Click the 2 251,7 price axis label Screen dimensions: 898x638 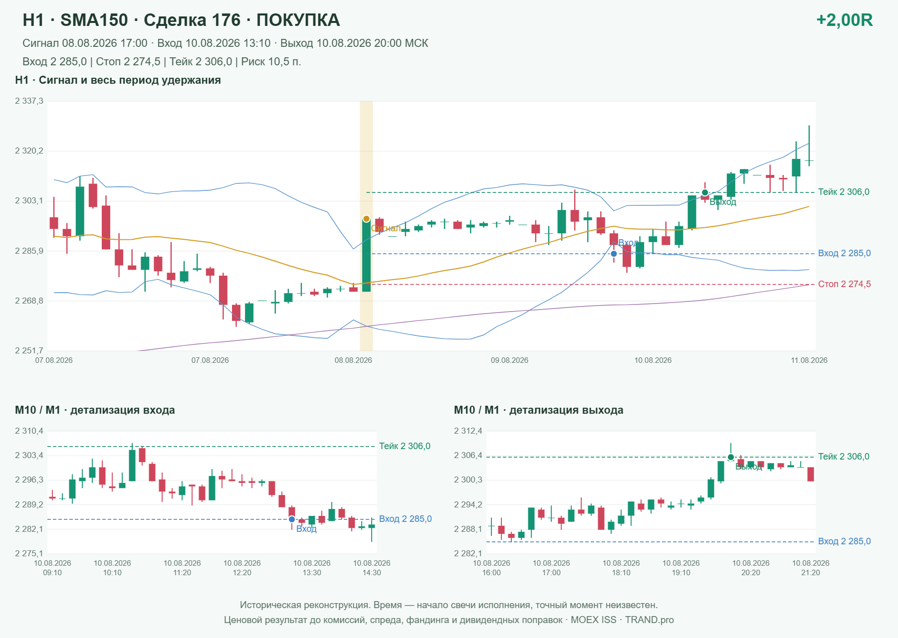click(29, 351)
